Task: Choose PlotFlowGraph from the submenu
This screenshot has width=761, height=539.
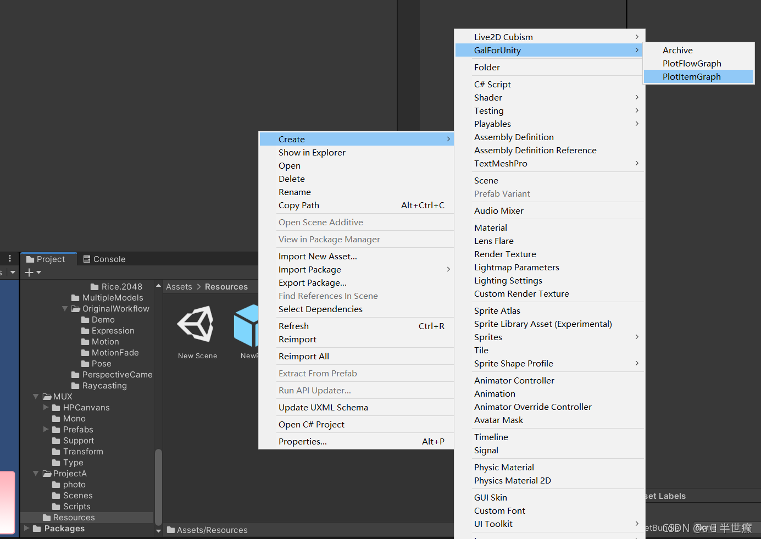Action: (698, 64)
